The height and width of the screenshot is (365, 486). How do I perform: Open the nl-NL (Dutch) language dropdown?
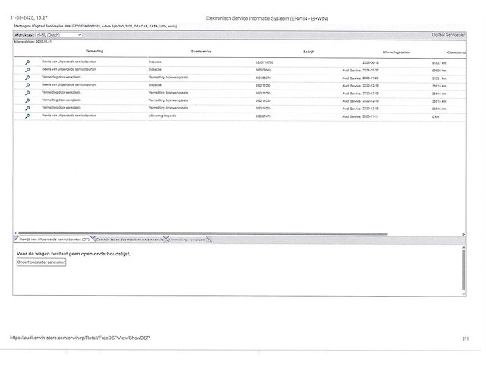click(58, 35)
